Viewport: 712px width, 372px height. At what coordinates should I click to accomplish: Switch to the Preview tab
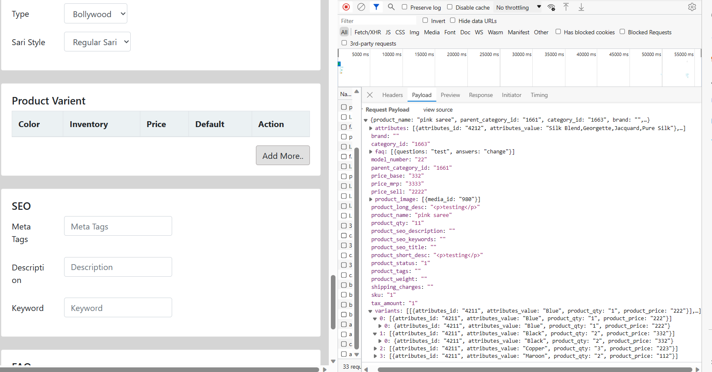click(450, 95)
